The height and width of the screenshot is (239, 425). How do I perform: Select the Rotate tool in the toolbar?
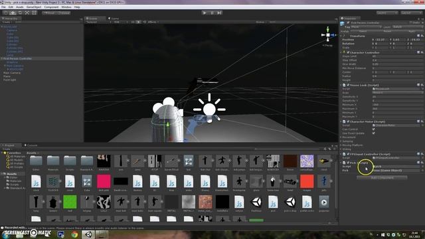pyautogui.click(x=20, y=13)
